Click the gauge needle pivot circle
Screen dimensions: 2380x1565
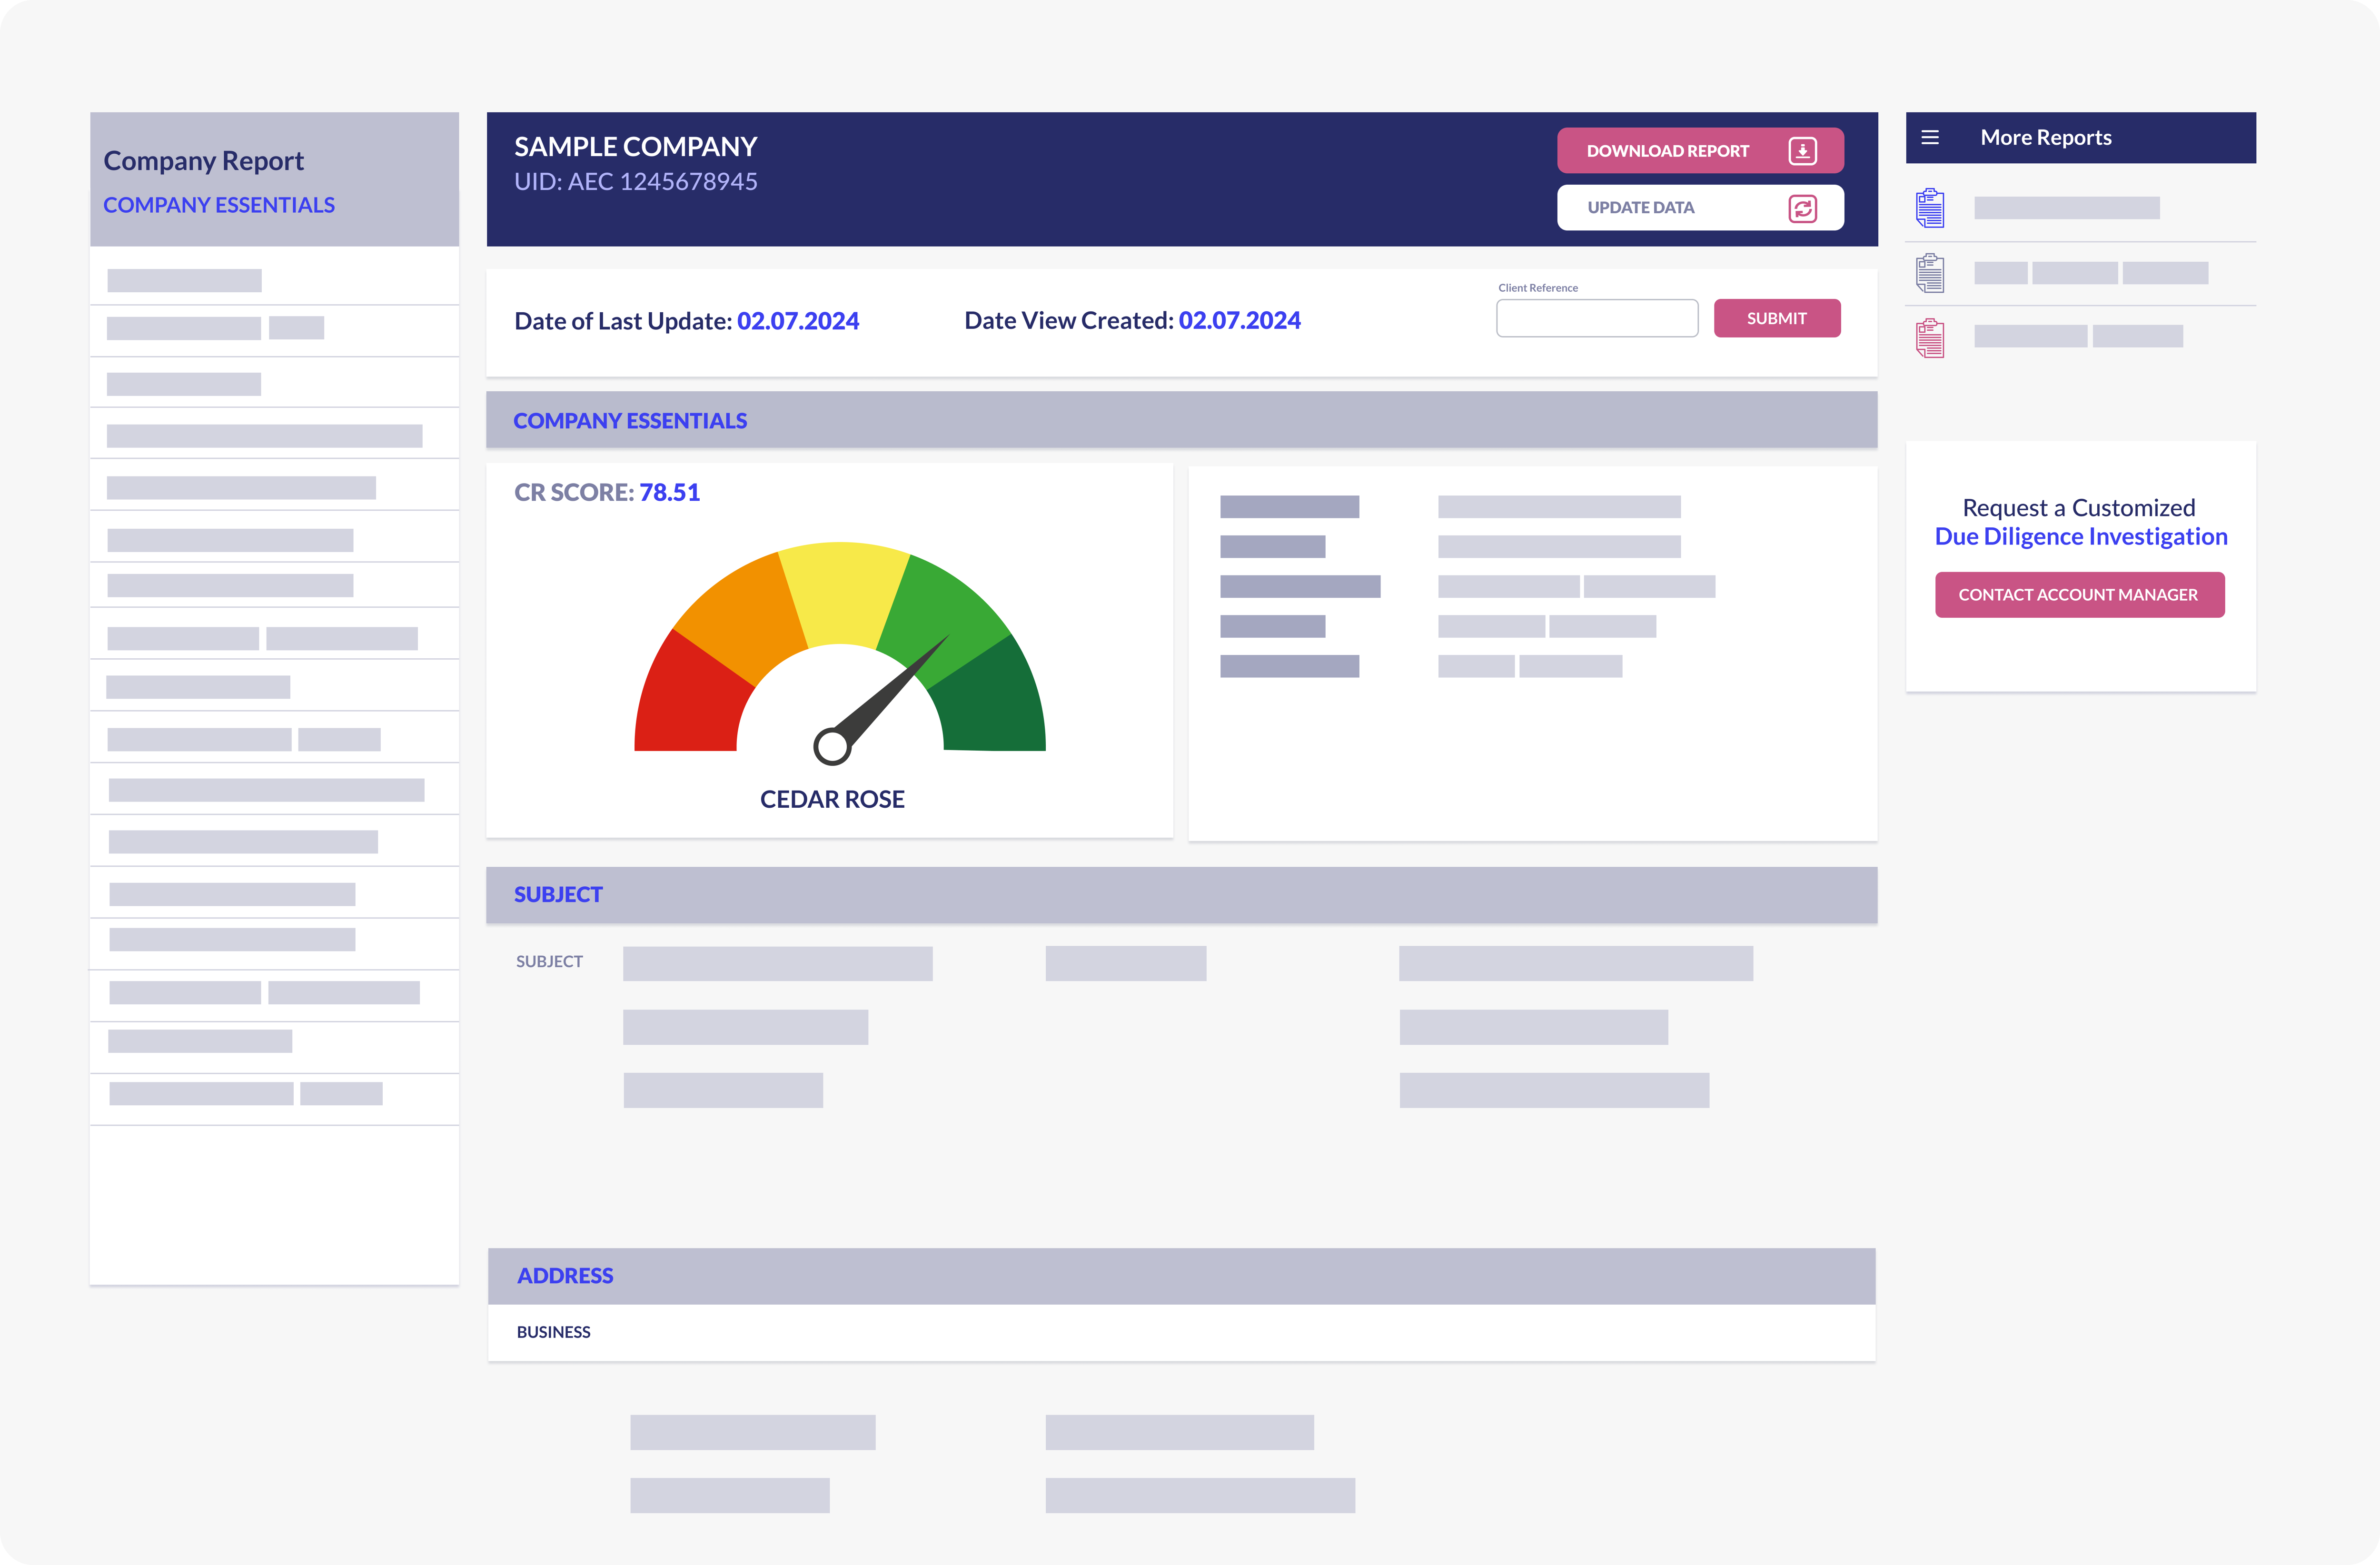(x=832, y=746)
